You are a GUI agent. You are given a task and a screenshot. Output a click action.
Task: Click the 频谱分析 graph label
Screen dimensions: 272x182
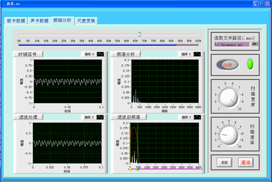tap(126, 54)
